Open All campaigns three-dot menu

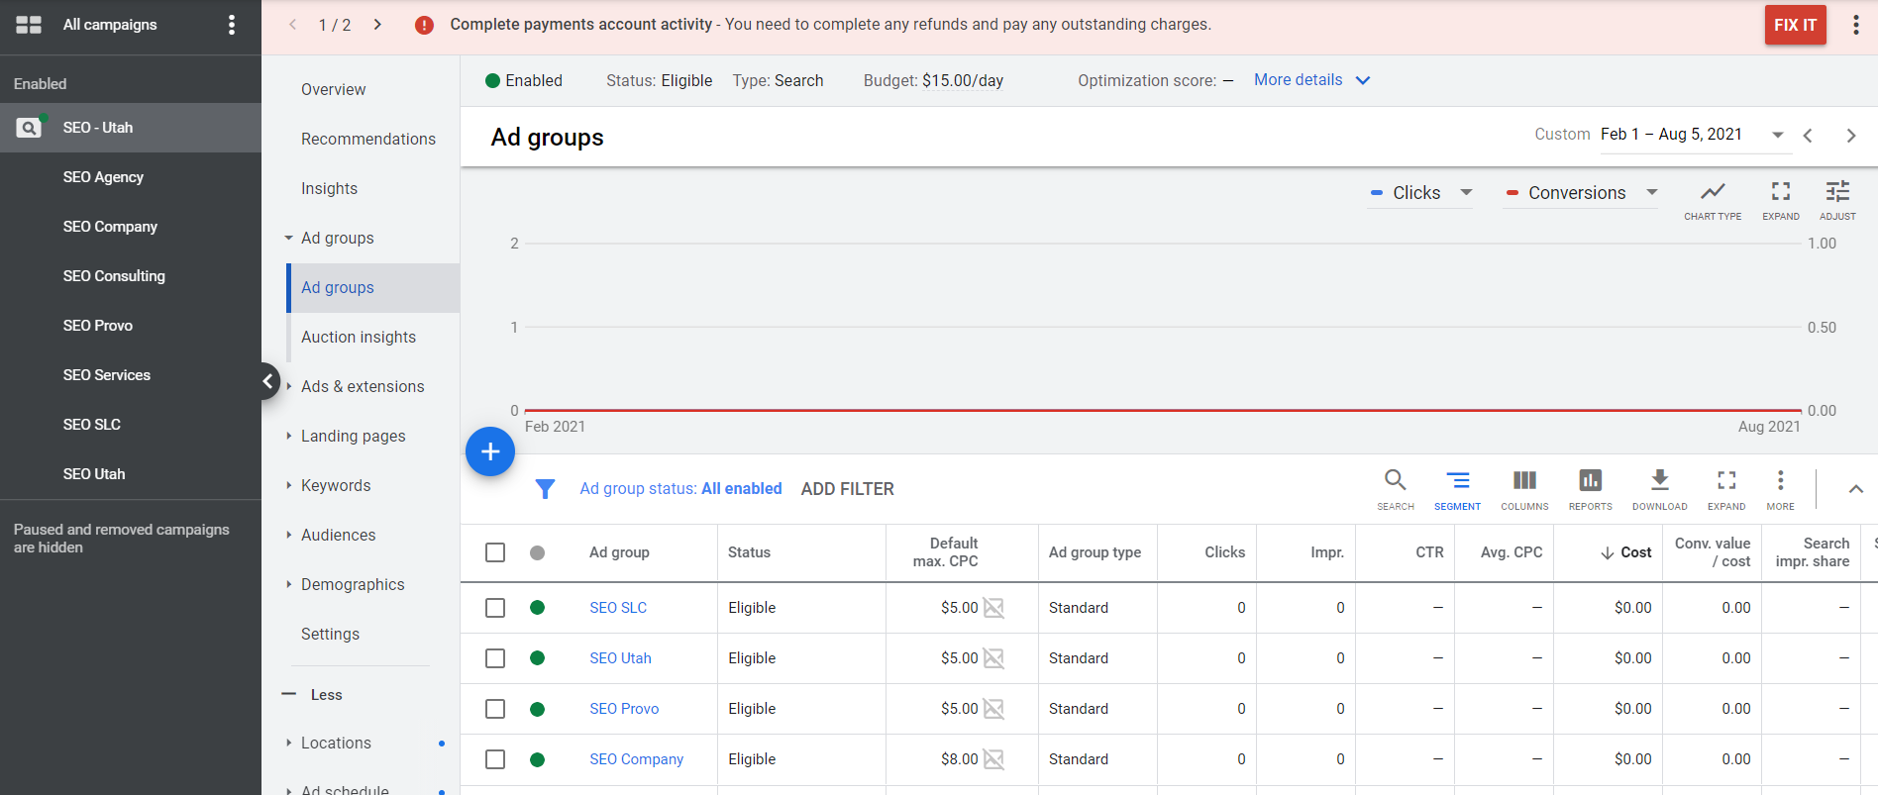(x=232, y=25)
